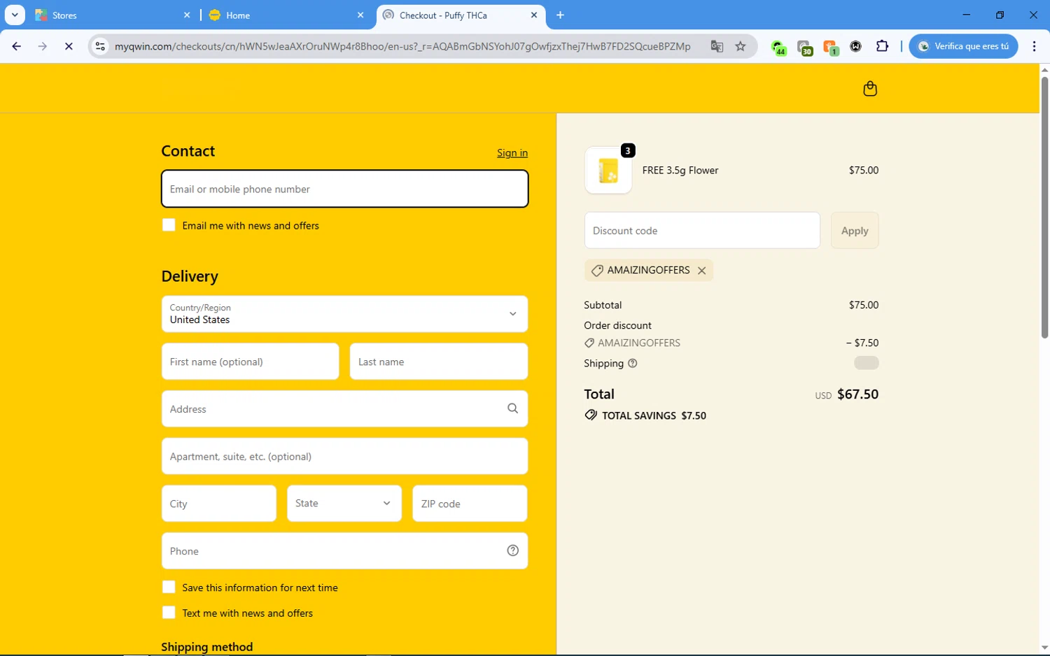Viewport: 1050px width, 656px height.
Task: Click the FREE 3.5g Flower product thumbnail
Action: click(x=608, y=170)
